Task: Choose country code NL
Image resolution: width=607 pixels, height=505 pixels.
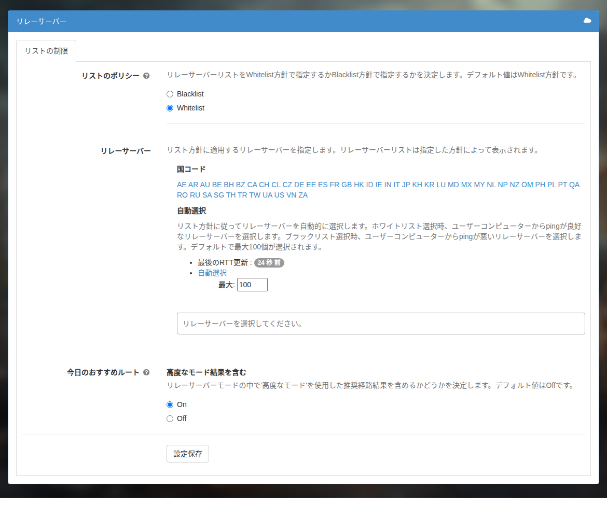Action: (x=491, y=185)
